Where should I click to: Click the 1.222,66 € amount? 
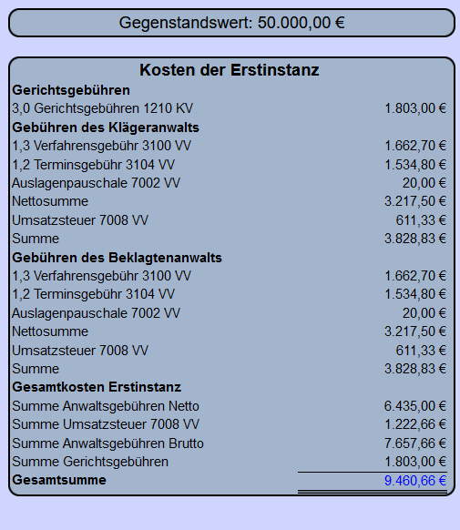pos(415,424)
